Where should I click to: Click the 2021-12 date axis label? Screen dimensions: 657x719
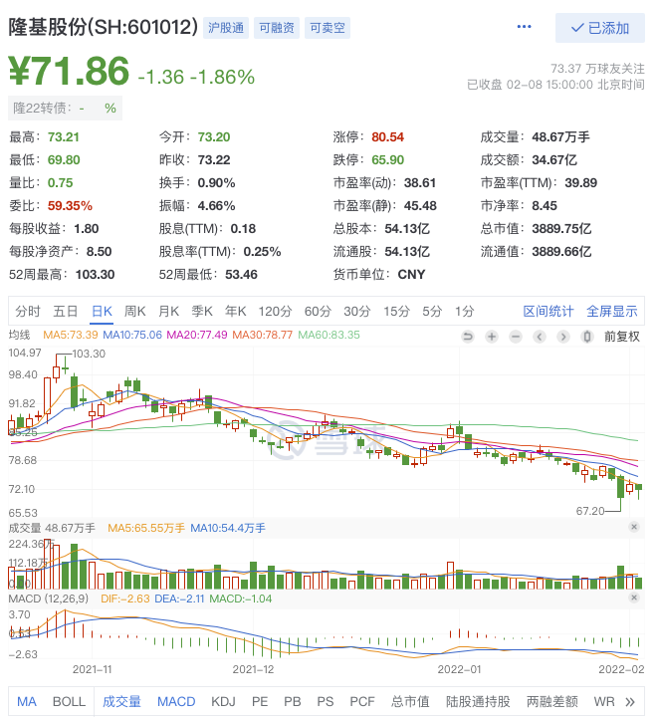point(253,669)
